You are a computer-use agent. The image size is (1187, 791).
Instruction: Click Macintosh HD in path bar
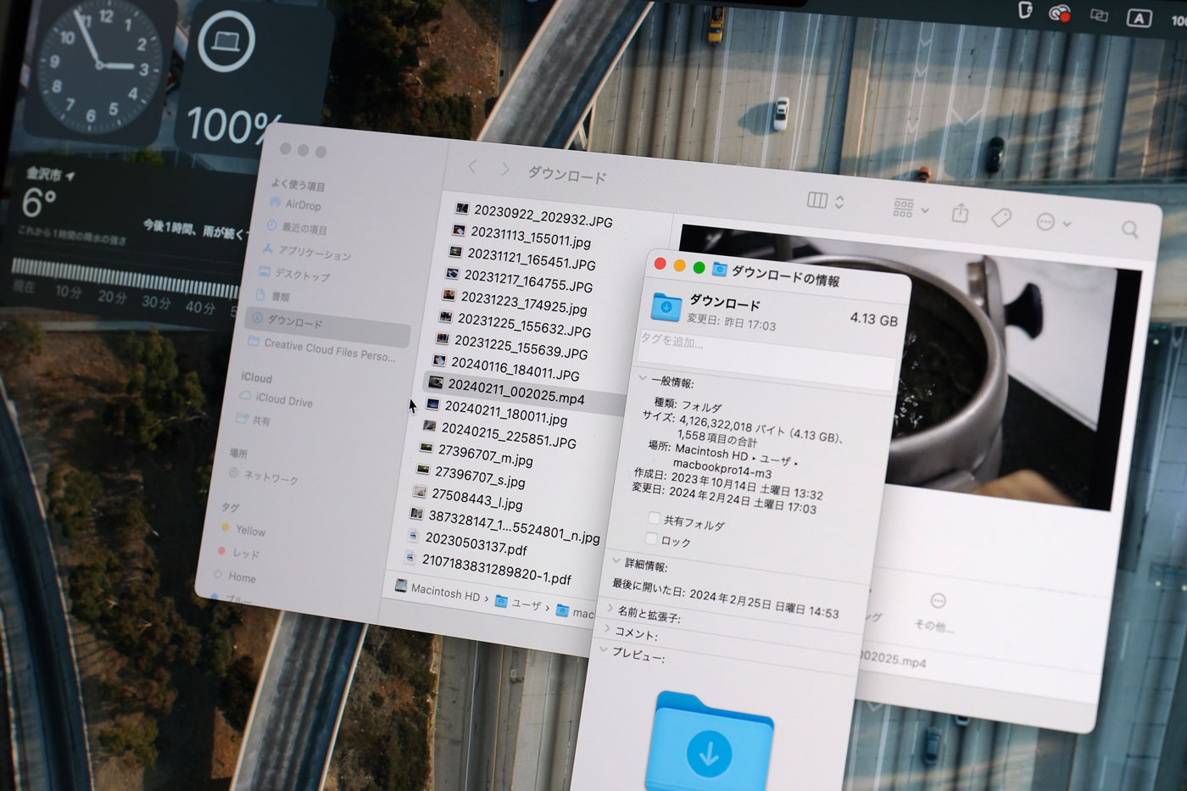click(437, 592)
